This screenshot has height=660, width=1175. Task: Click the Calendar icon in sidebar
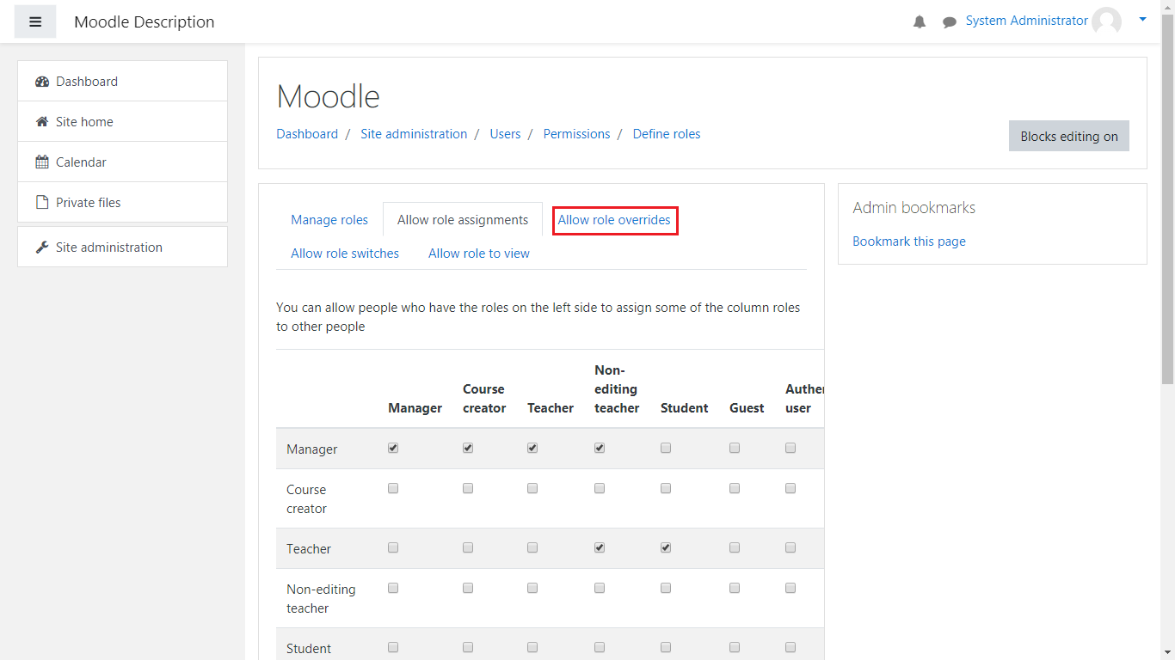coord(42,162)
